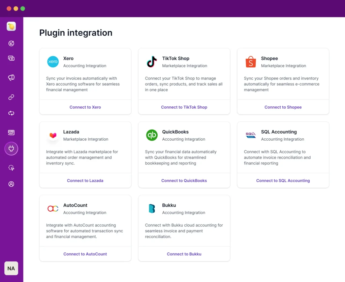
Task: Connect to Lazada
Action: 85,180
